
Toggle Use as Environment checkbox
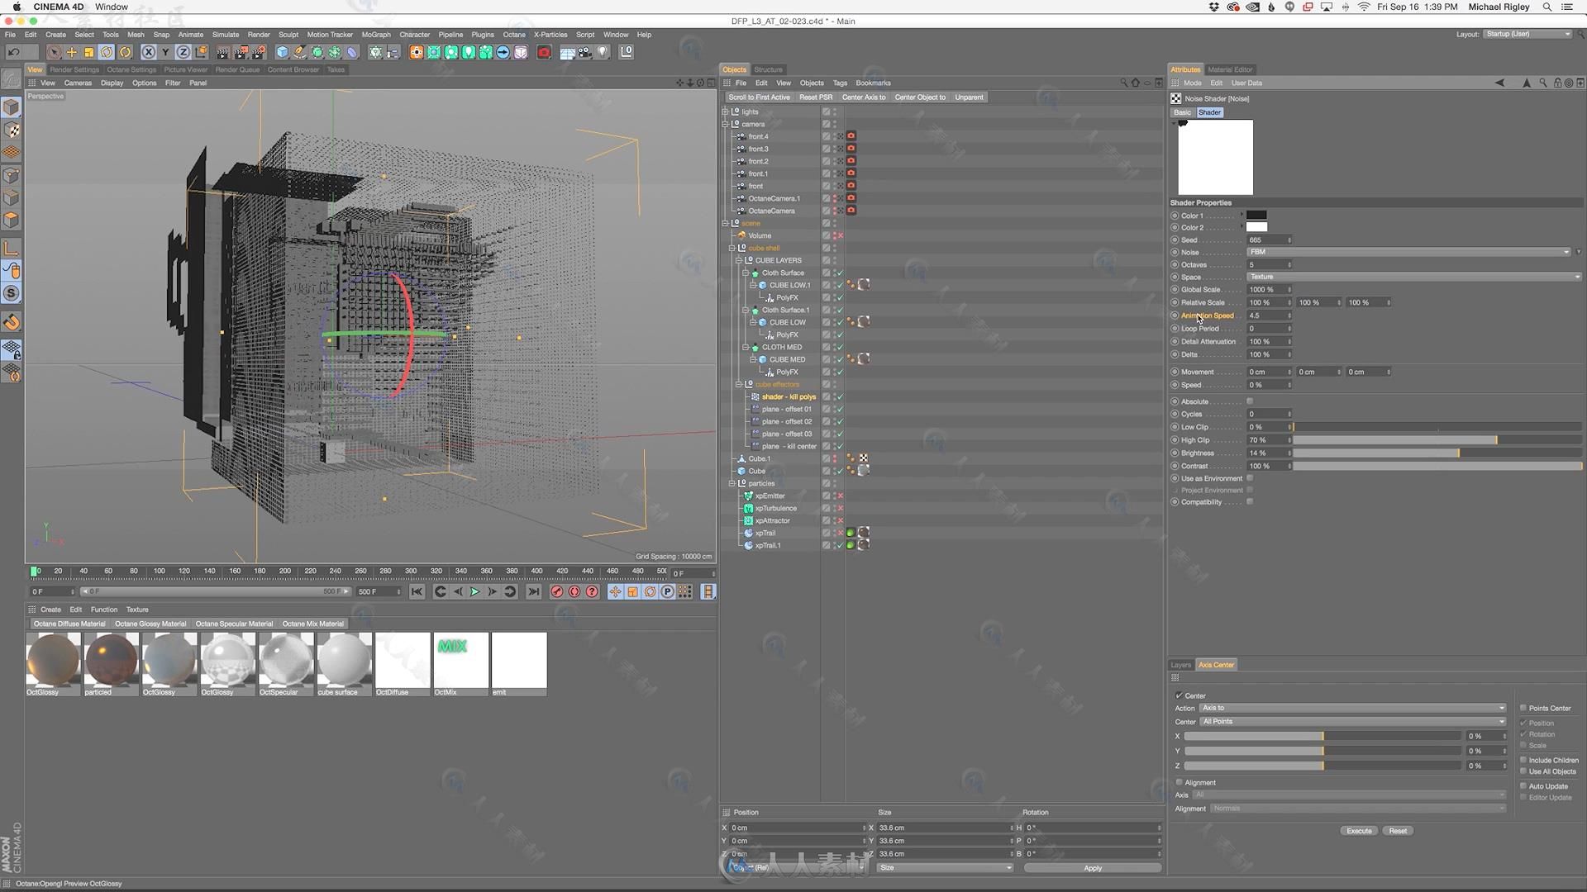tap(1251, 478)
